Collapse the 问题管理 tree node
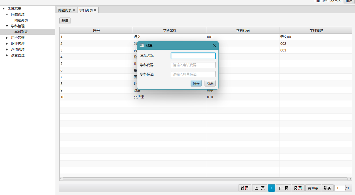Screen dimensions: 355x195 7,14
